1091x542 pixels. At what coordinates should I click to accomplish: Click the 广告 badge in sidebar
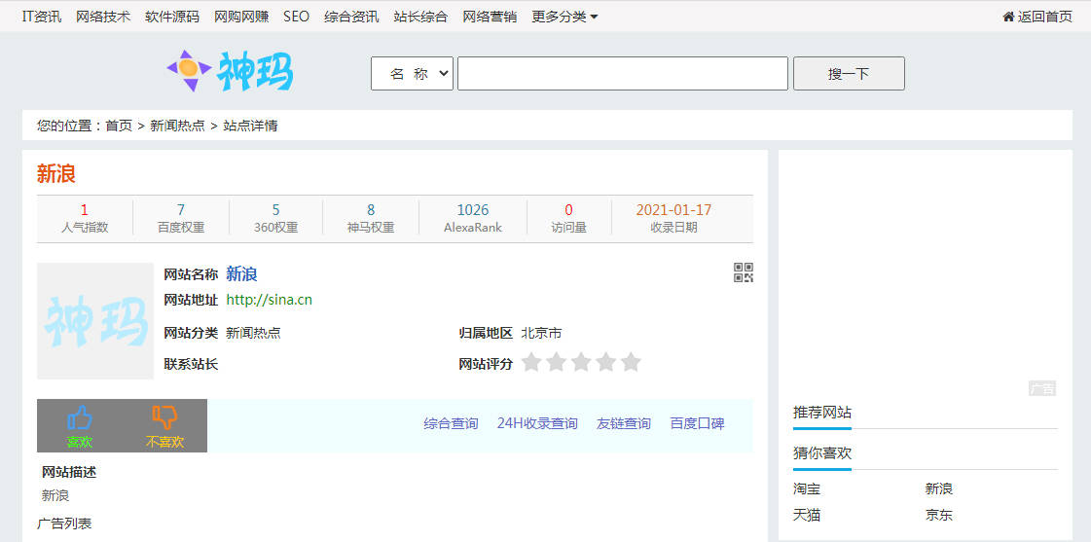tap(1042, 389)
